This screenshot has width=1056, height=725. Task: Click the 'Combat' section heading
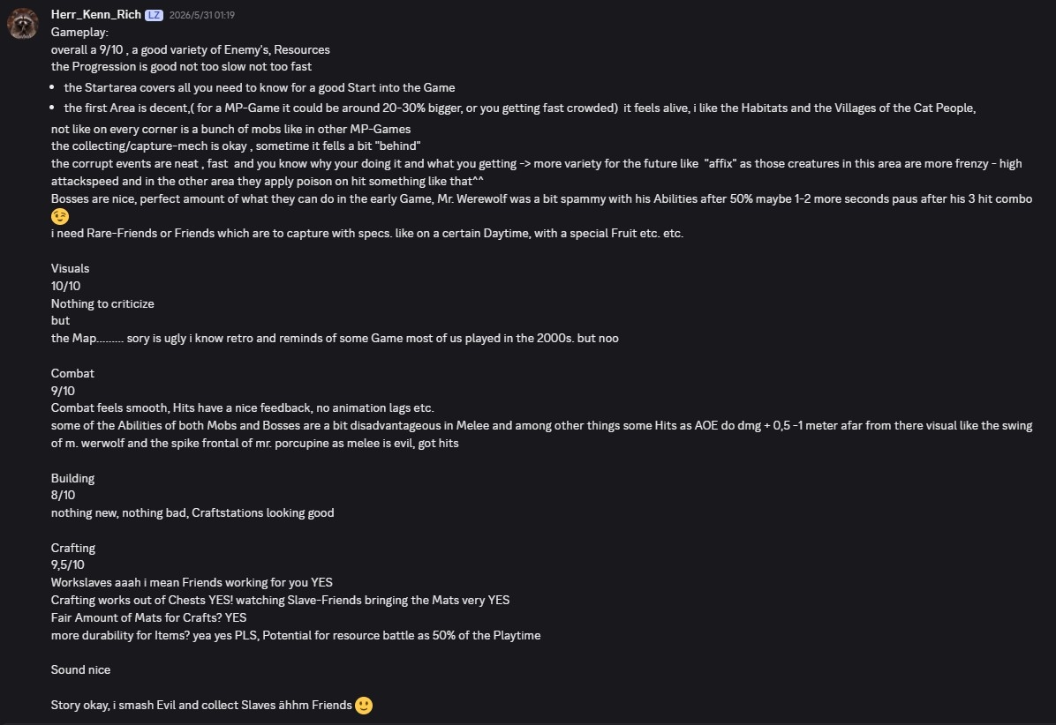click(x=72, y=373)
